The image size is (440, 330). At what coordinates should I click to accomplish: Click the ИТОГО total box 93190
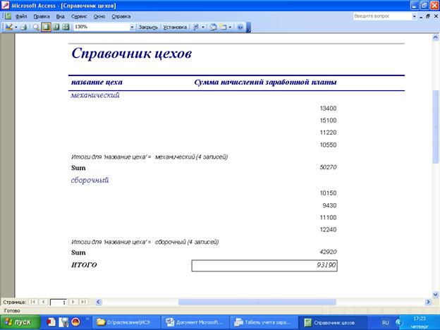264,265
